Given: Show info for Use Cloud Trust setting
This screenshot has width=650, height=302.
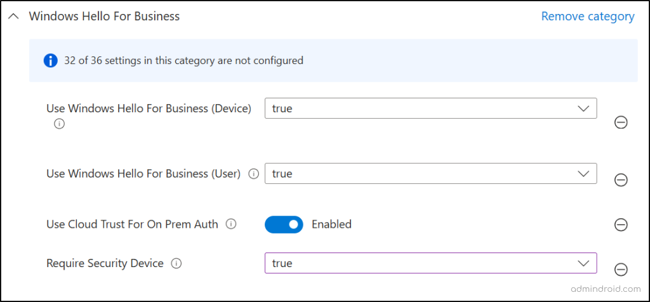Looking at the screenshot, I should [x=231, y=224].
